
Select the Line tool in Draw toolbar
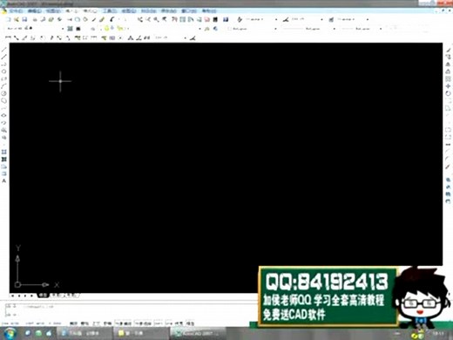point(4,50)
